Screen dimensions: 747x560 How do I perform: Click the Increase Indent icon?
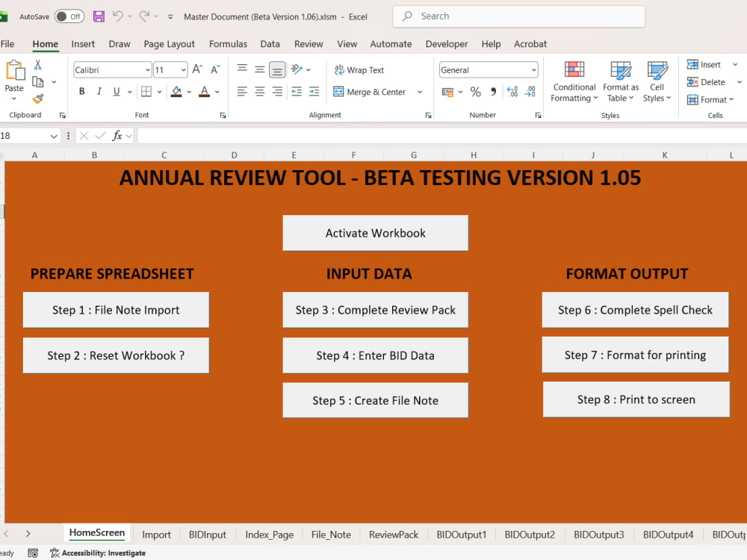(314, 91)
